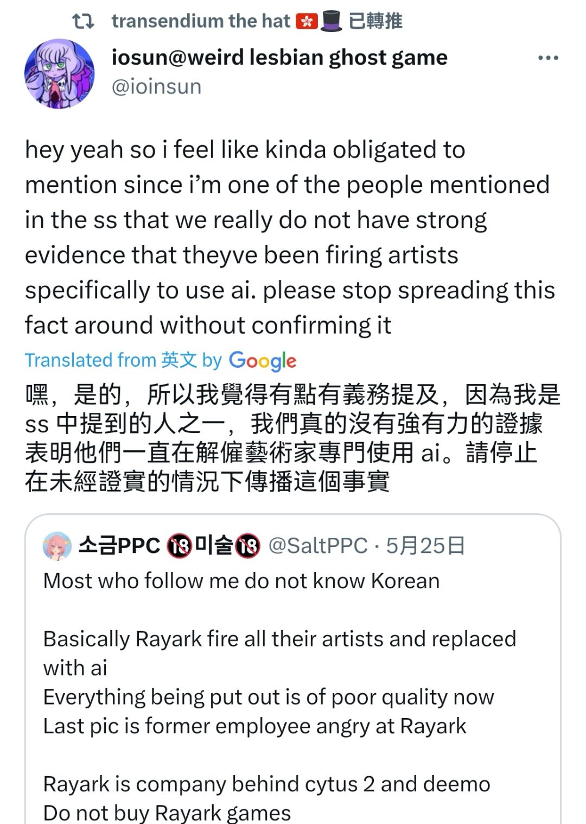The image size is (586, 824).
Task: Open the iosun@weird lesbian ghost game profile name
Action: 279,57
